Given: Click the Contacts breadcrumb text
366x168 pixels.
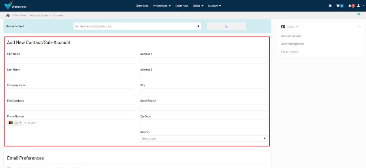Looking at the screenshot, I should (58, 15).
